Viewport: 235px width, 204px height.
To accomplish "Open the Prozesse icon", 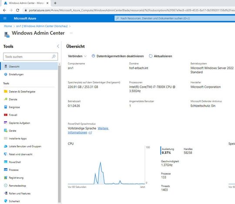I will coord(6,170).
